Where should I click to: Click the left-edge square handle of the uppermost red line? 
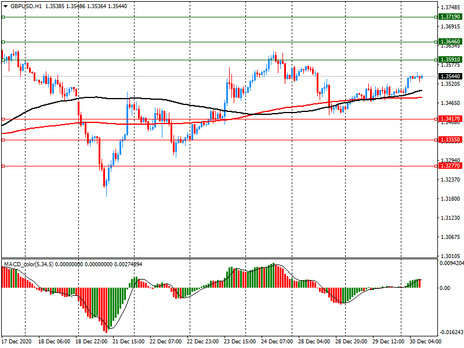(x=3, y=119)
